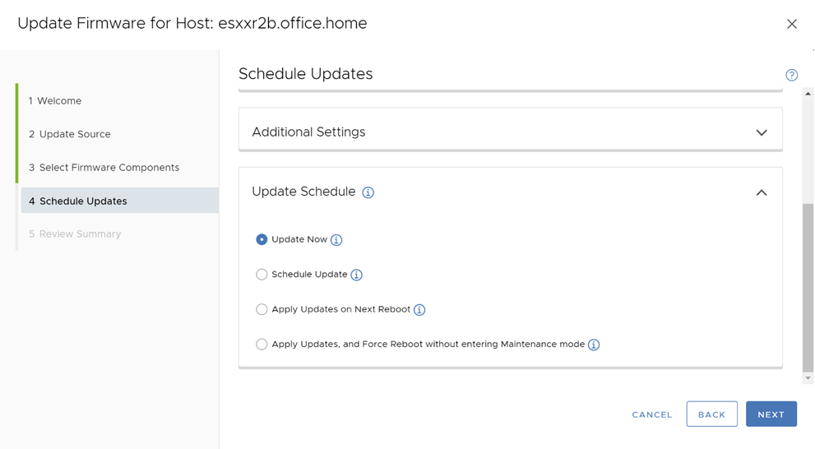Choose Apply Updates on Next Reboot
The width and height of the screenshot is (815, 449).
point(262,309)
